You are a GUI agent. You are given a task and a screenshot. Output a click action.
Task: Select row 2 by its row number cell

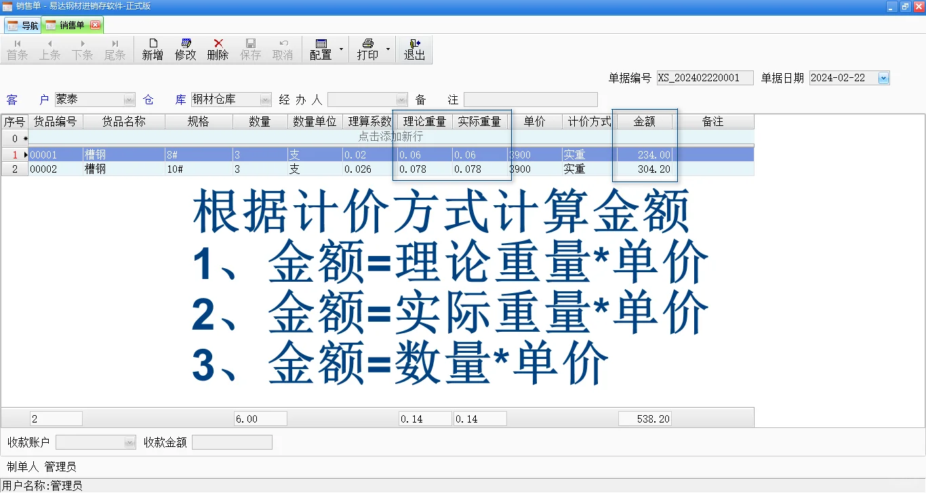pos(14,169)
